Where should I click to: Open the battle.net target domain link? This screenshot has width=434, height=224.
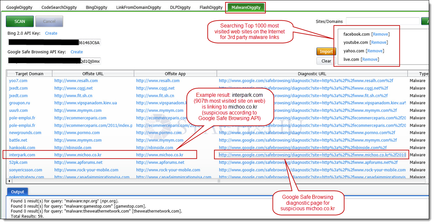(18, 140)
